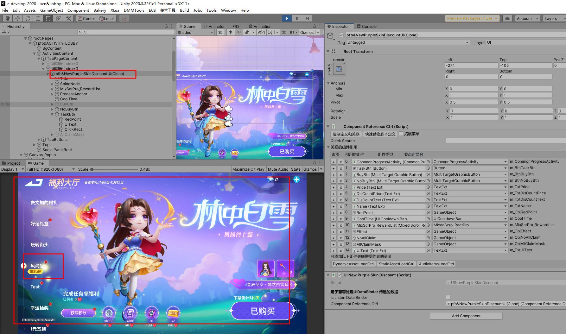The image size is (566, 334).
Task: Select the CoolTime object in Hierarchy
Action: click(x=68, y=99)
